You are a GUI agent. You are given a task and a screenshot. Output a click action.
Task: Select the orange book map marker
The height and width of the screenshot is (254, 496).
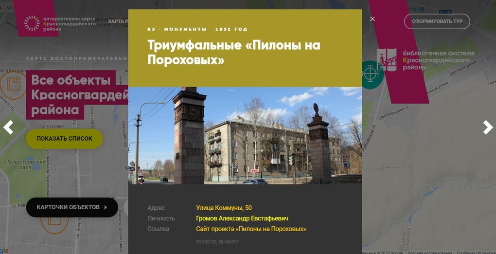coord(14,85)
